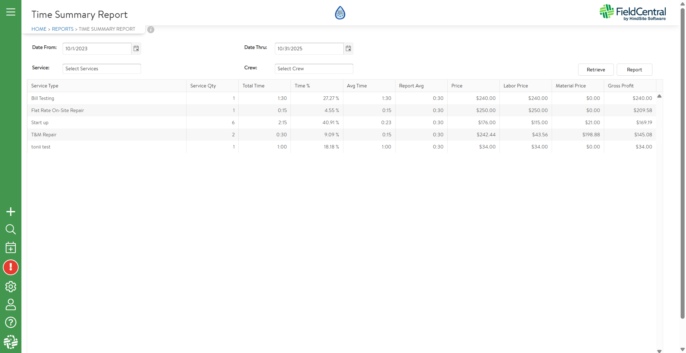Screen dimensions: 686x353
Task: Open the settings gear in sidebar
Action: click(11, 286)
